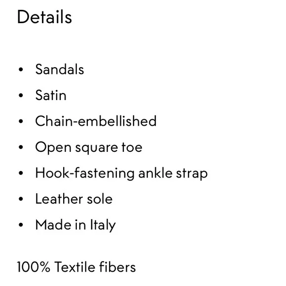Click the bullet beside Leather sole

click(21, 199)
